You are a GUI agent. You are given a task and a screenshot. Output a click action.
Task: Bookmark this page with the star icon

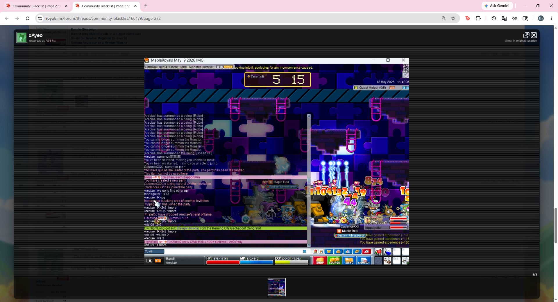(x=453, y=18)
